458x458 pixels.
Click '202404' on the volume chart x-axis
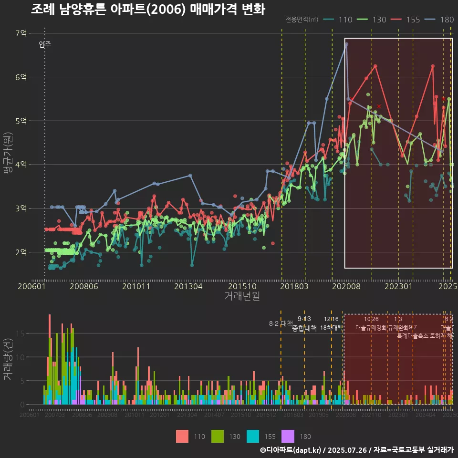point(426,415)
